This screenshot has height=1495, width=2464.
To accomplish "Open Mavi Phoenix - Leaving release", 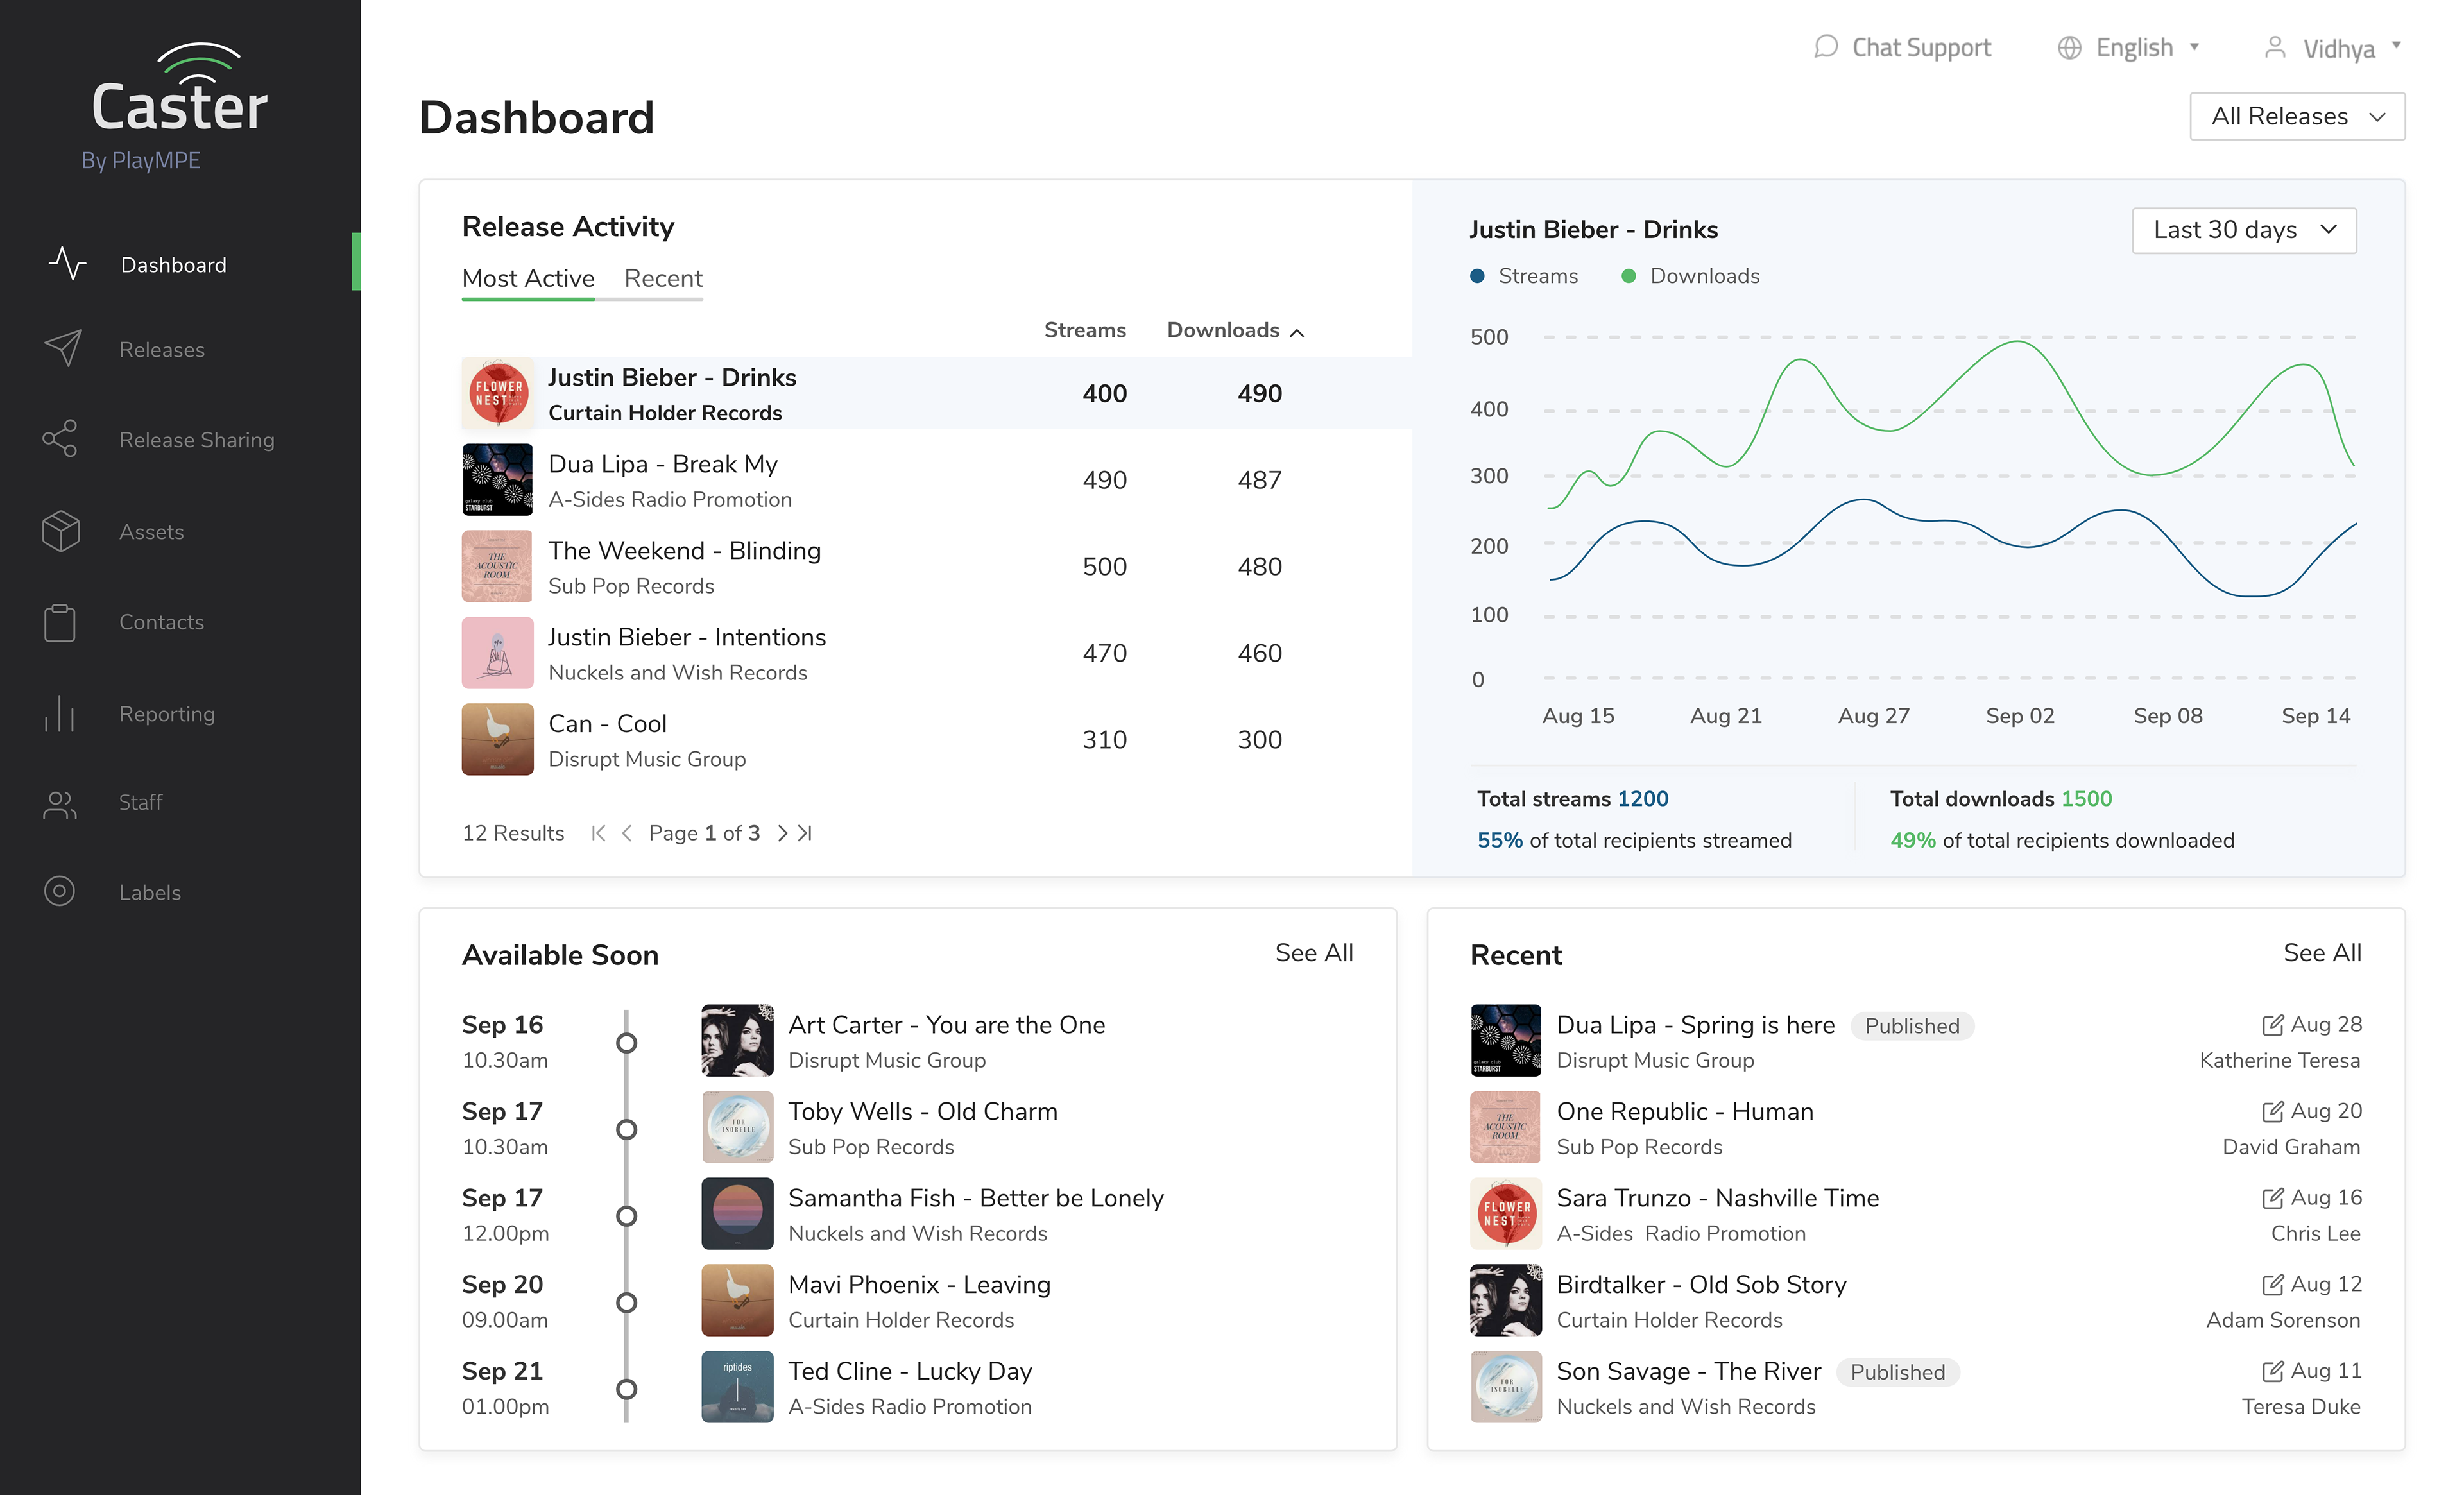I will point(919,1285).
